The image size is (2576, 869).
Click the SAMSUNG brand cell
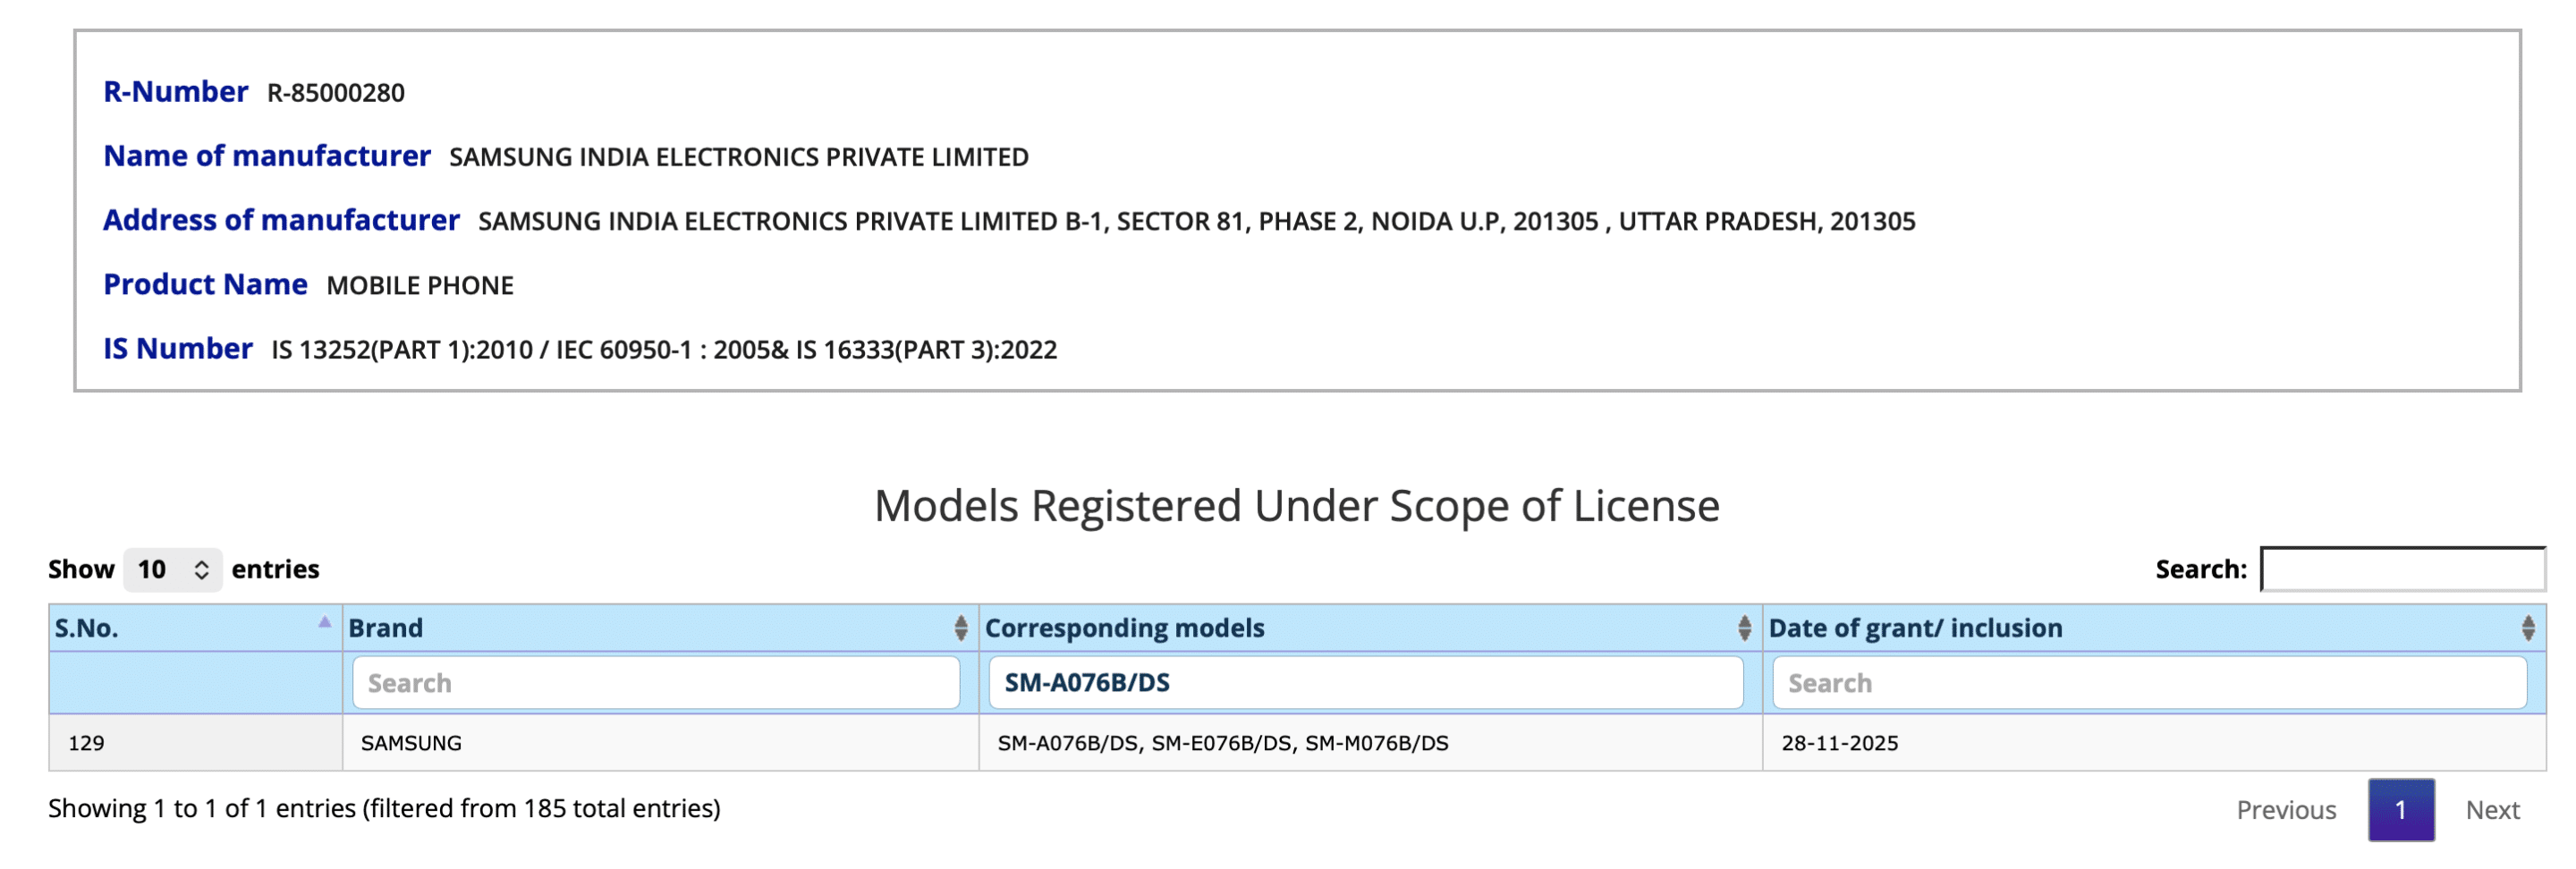(x=411, y=743)
